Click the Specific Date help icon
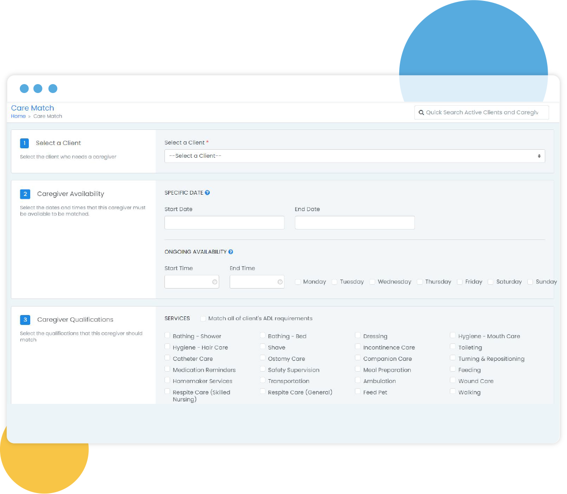 pos(207,193)
